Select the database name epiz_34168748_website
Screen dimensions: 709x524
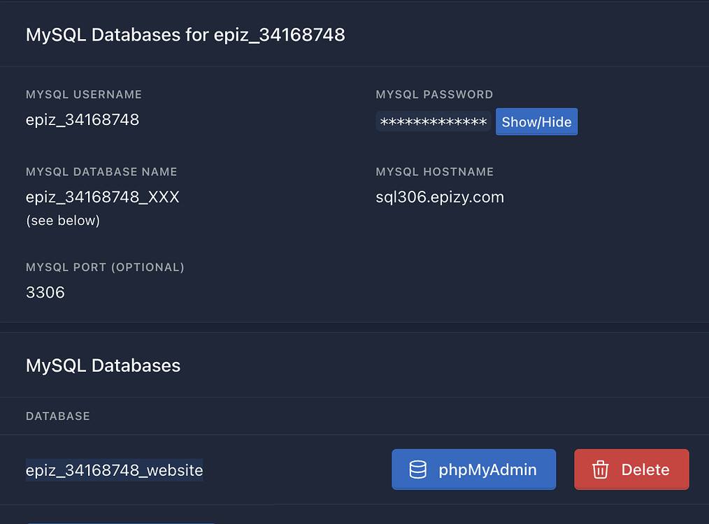click(x=114, y=470)
